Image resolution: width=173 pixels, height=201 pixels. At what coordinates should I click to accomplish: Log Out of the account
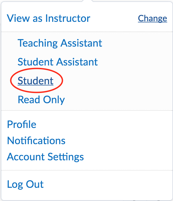point(25,185)
